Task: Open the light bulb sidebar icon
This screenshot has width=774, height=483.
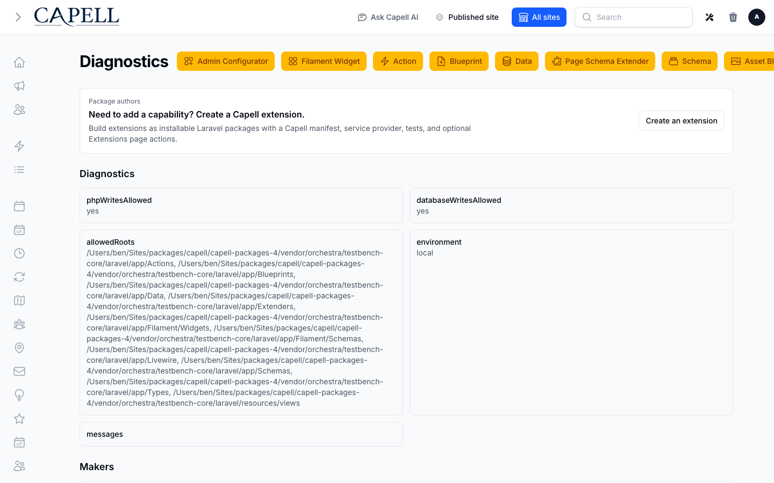Action: [x=19, y=395]
